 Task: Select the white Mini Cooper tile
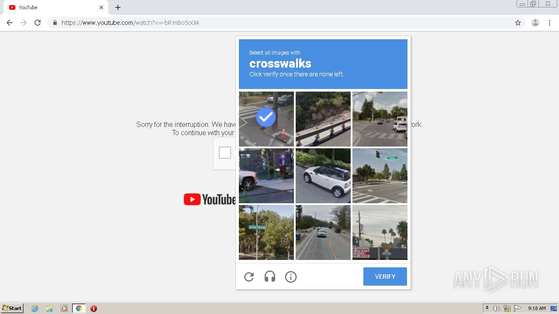323,176
